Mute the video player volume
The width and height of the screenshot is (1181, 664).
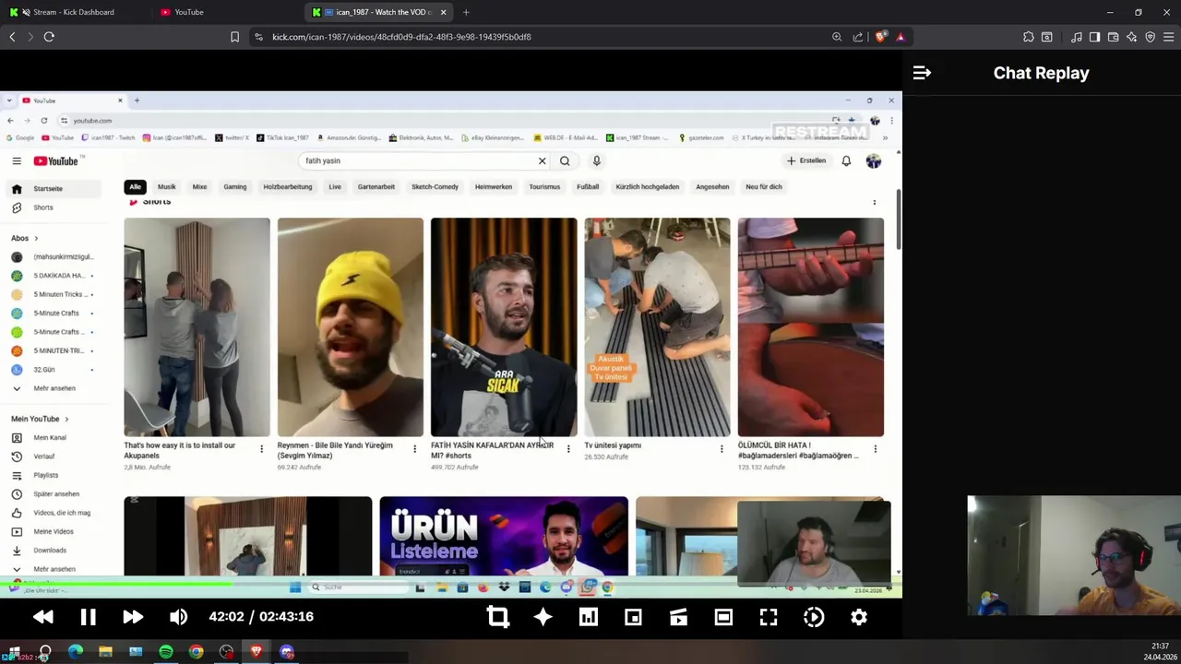click(178, 617)
